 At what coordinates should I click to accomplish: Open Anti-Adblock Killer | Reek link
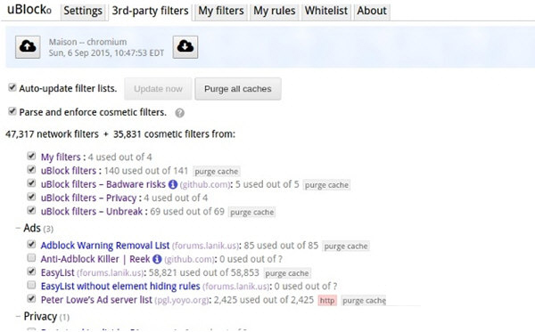(x=95, y=259)
